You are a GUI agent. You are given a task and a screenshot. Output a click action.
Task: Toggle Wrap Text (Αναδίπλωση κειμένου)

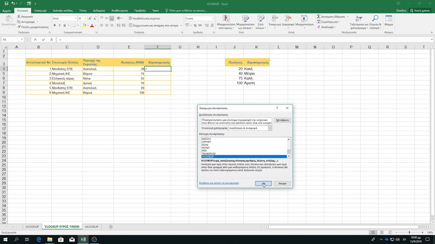click(x=144, y=19)
